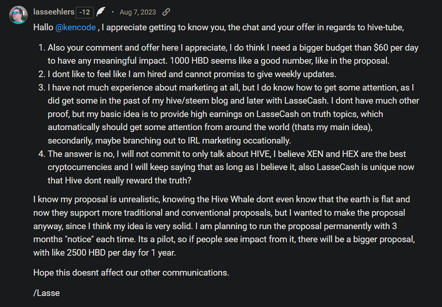Click the words XEN and HEX

tap(333, 154)
